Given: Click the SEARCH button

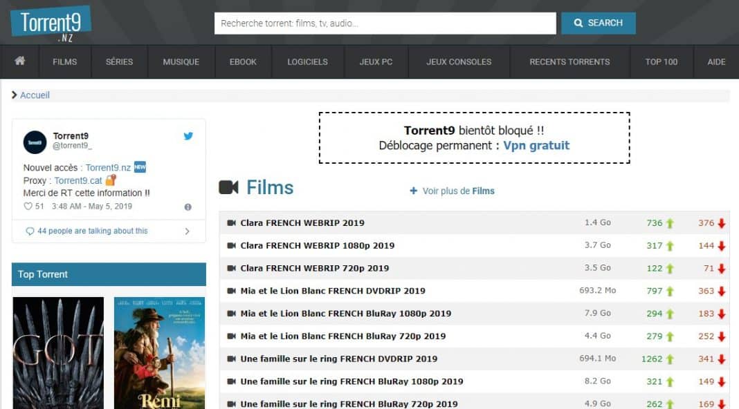Looking at the screenshot, I should click(x=598, y=22).
